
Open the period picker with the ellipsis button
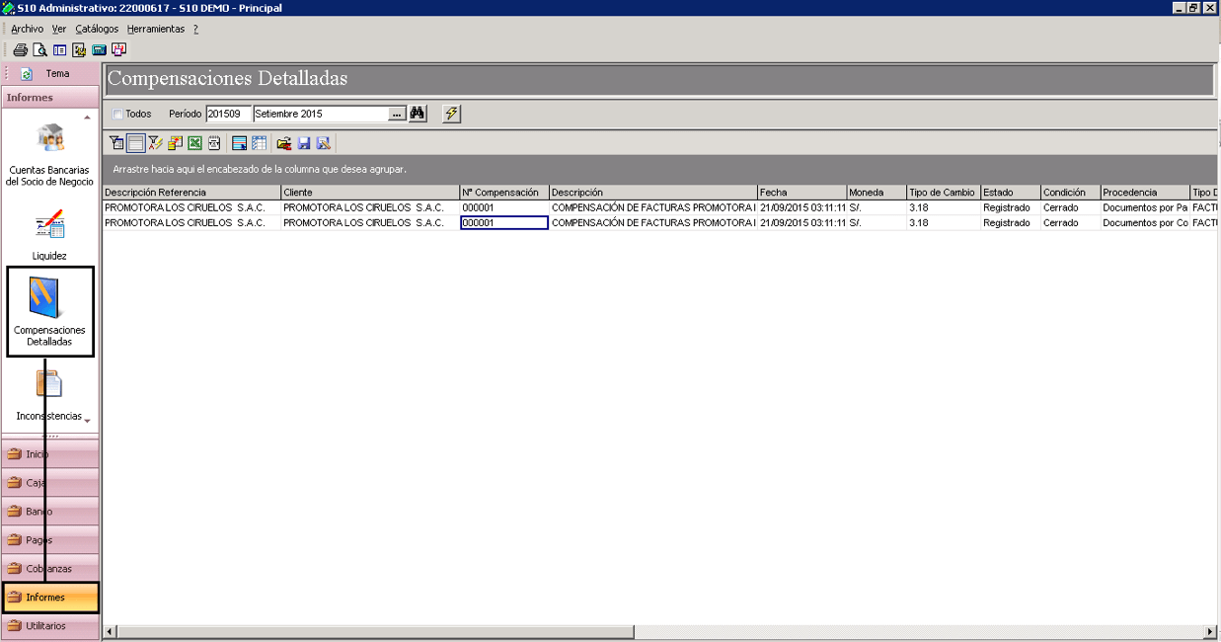tap(397, 114)
